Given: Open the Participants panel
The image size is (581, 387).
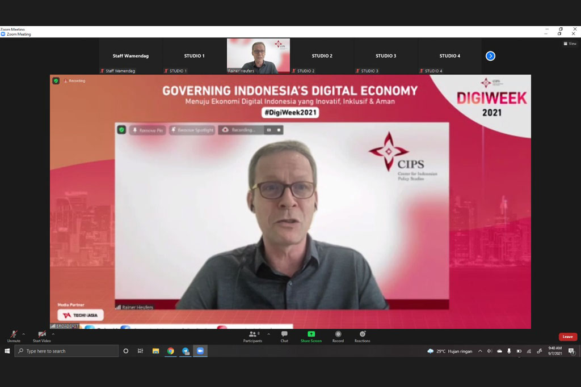Looking at the screenshot, I should (252, 337).
